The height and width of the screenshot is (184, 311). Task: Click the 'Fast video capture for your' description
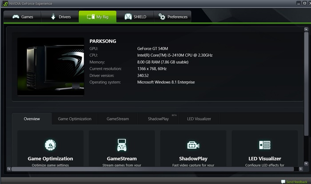coord(193,165)
